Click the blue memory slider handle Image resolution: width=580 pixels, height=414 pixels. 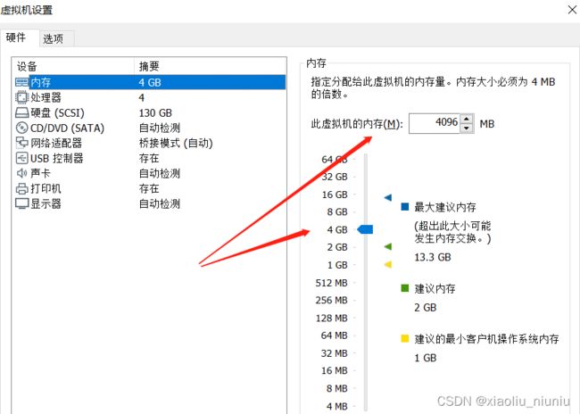coord(365,229)
